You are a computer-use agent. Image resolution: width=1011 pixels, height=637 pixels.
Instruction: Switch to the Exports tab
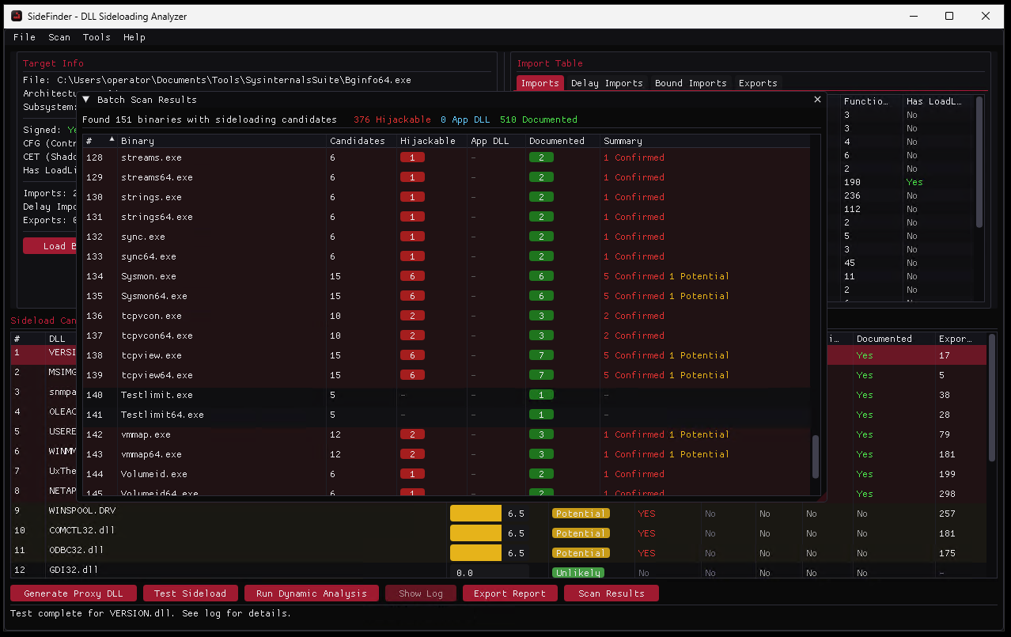[x=758, y=83]
